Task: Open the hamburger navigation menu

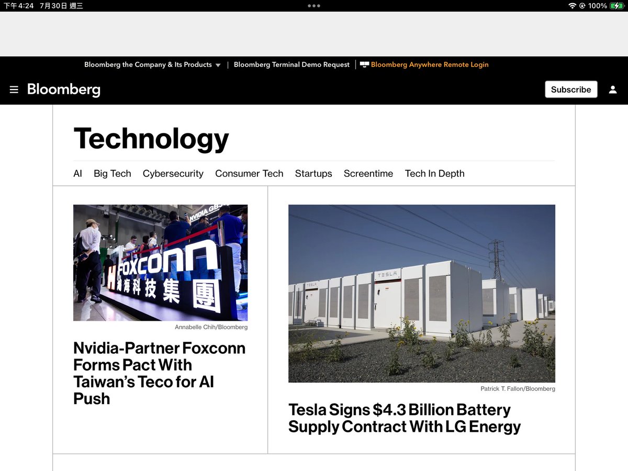Action: (x=14, y=89)
